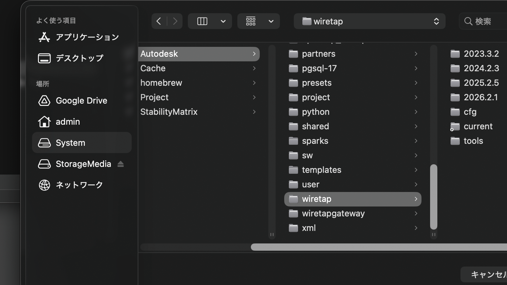
Task: Click the group-by grid icon
Action: click(x=251, y=21)
